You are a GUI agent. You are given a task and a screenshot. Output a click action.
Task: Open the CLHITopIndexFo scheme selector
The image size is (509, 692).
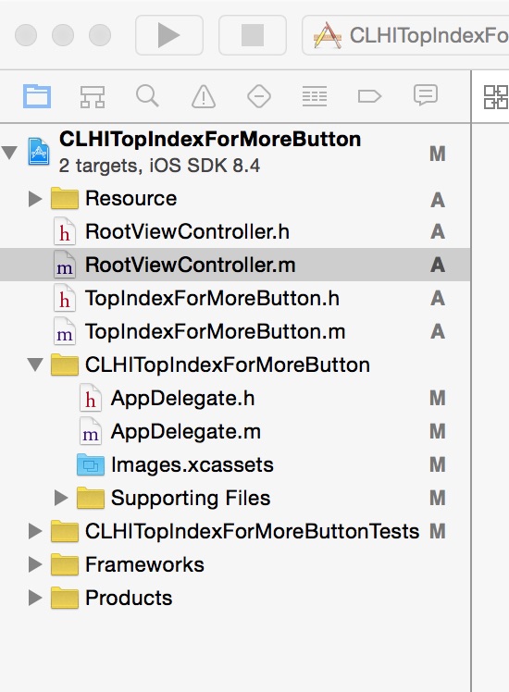pos(405,35)
